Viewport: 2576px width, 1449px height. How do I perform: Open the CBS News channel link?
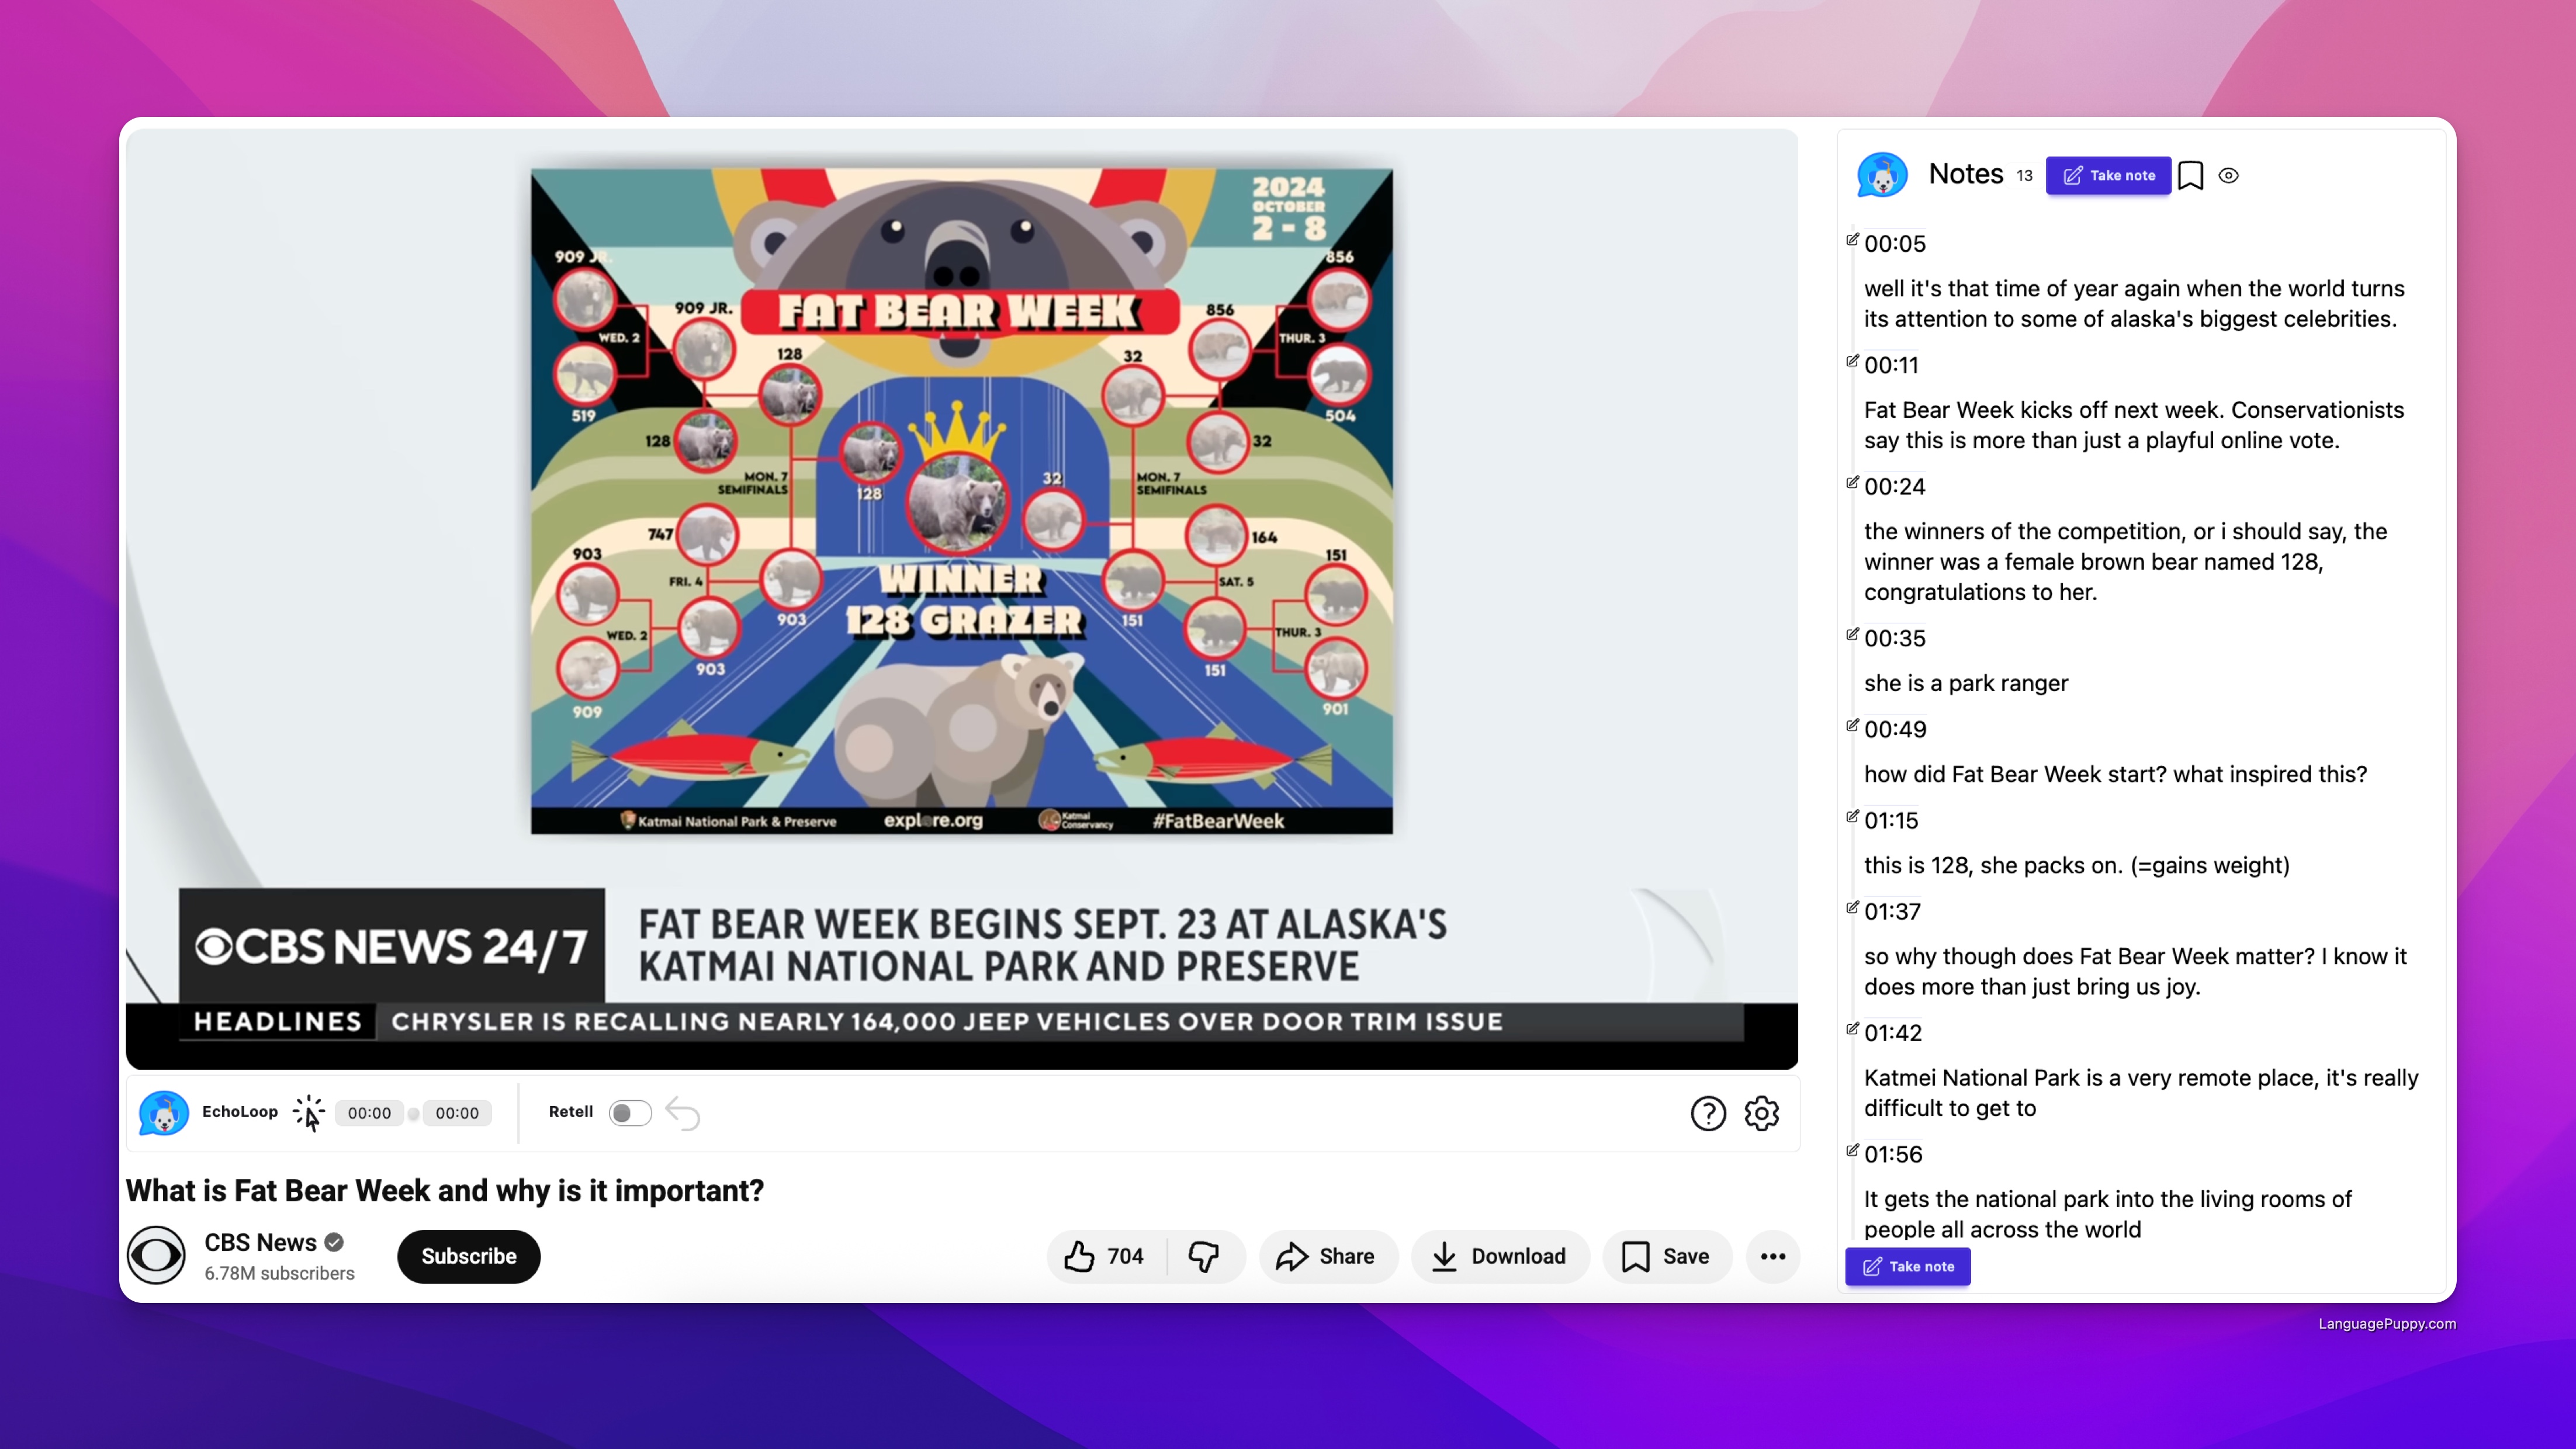(260, 1242)
